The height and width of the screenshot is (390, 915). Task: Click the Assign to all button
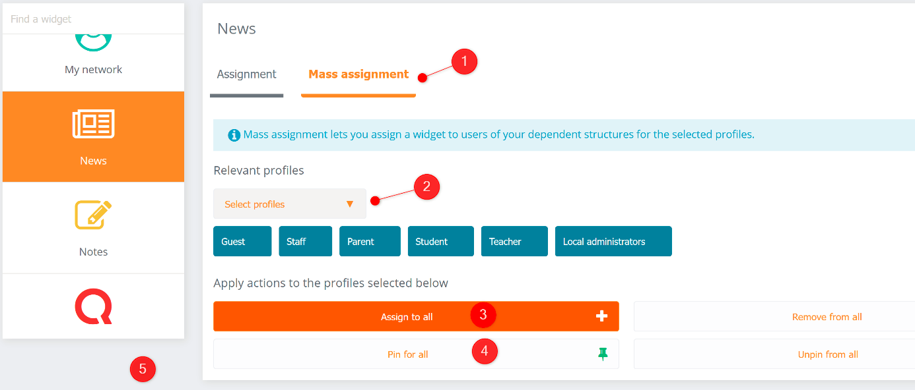(x=407, y=316)
